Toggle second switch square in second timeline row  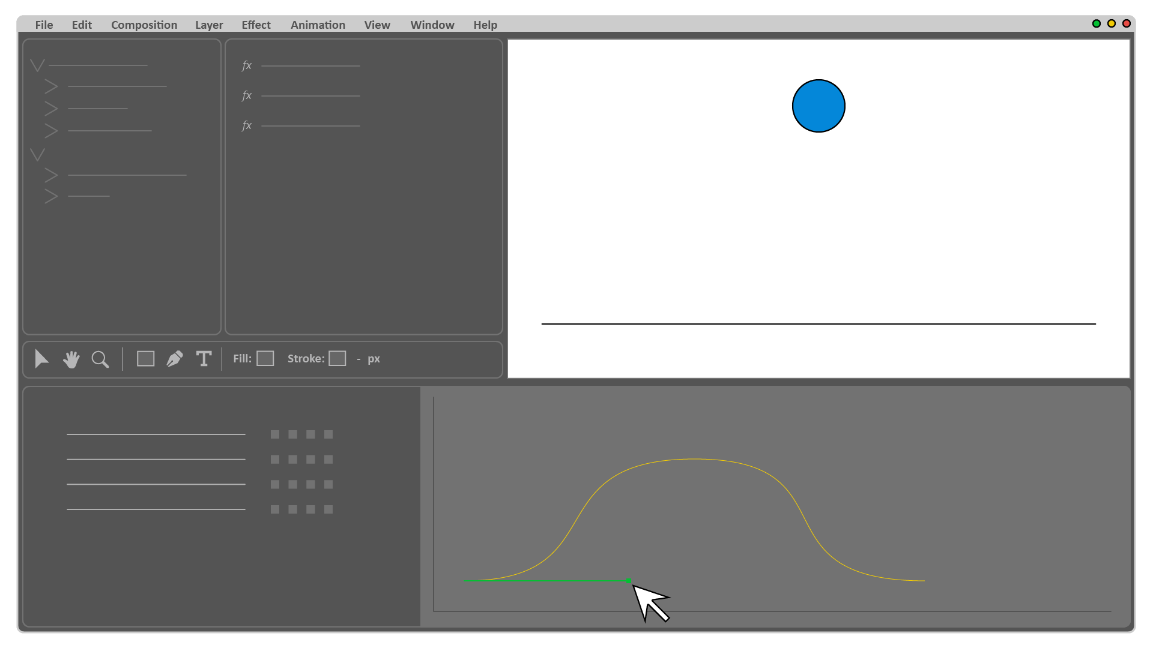point(292,460)
